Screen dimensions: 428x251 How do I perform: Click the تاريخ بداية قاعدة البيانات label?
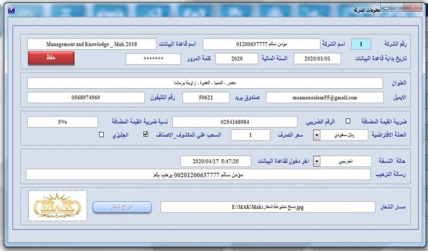(x=381, y=58)
